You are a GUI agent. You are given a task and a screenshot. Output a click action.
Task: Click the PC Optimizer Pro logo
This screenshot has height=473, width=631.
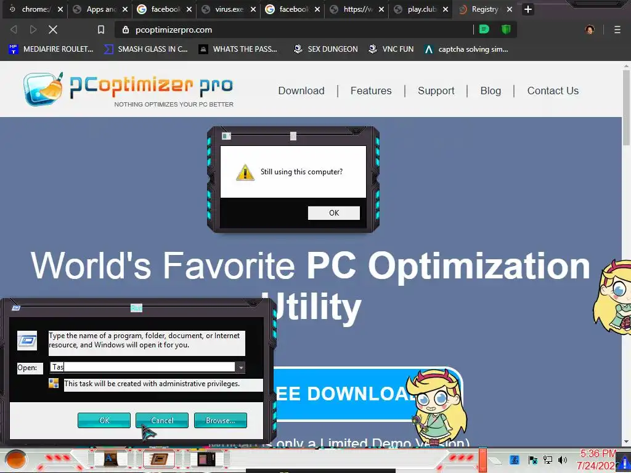(128, 89)
